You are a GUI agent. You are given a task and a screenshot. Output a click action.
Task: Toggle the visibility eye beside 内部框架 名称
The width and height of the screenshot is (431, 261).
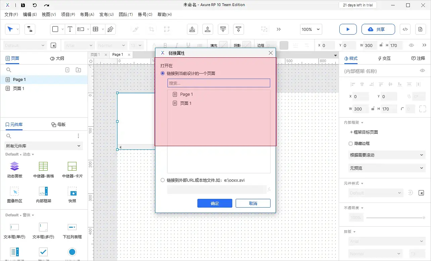pos(422,71)
